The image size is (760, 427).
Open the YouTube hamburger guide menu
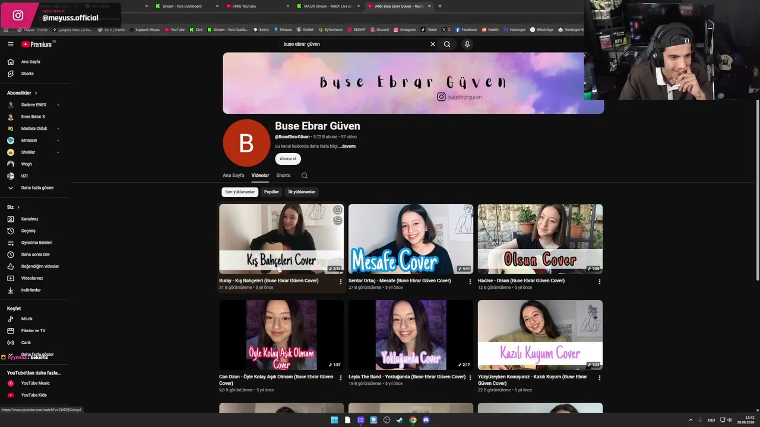point(10,44)
